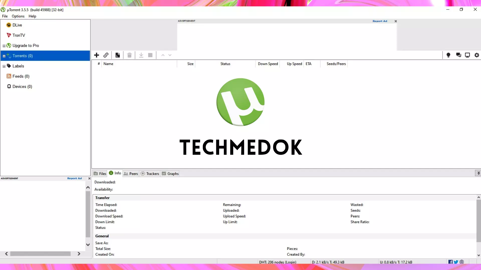Select Devices (0) in sidebar
481x270 pixels.
(x=45, y=86)
